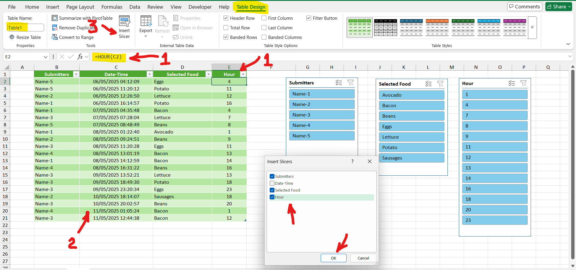Open the Submitters column filter dropdown

tap(76, 74)
